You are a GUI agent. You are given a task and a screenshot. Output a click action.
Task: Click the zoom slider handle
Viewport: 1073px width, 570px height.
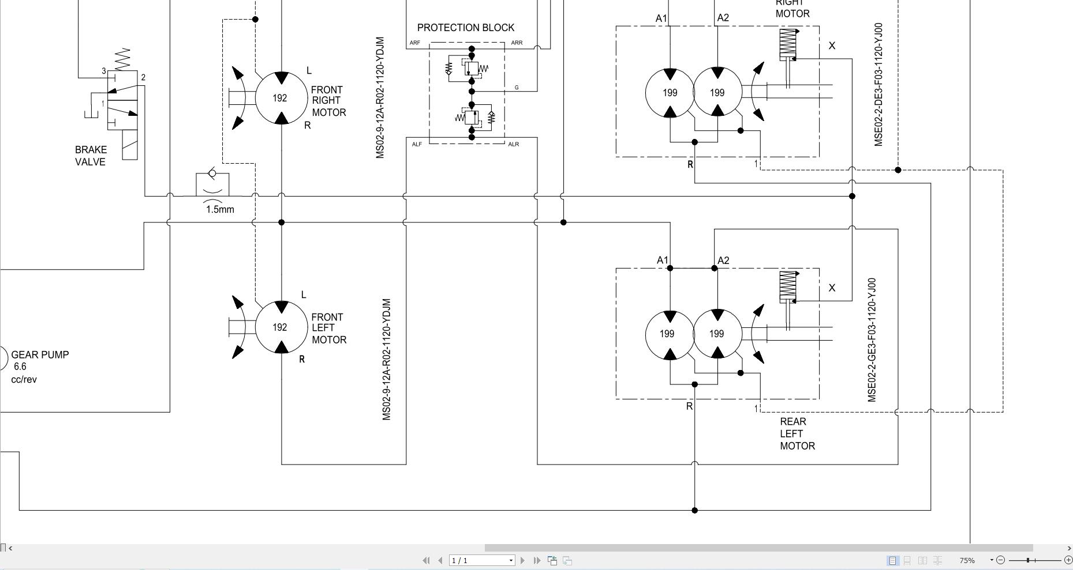[1028, 560]
